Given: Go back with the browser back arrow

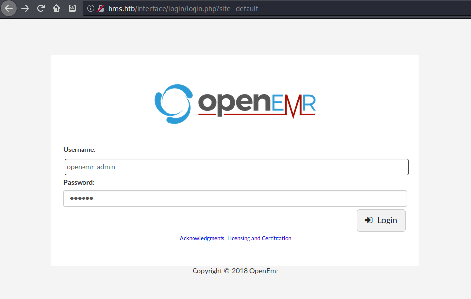Looking at the screenshot, I should click(x=9, y=8).
